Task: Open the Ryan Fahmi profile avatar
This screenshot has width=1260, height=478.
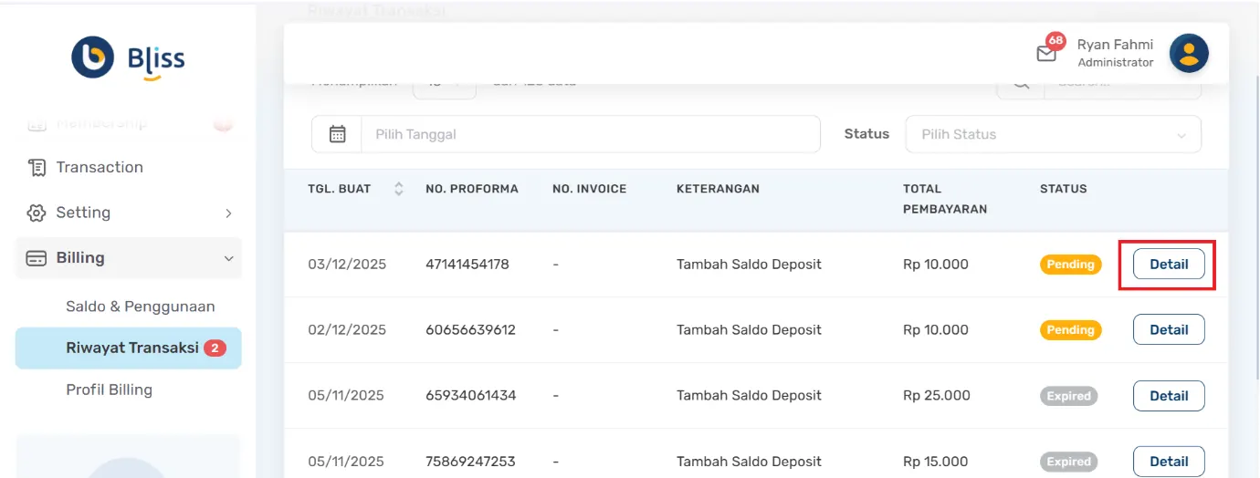Action: (1189, 53)
